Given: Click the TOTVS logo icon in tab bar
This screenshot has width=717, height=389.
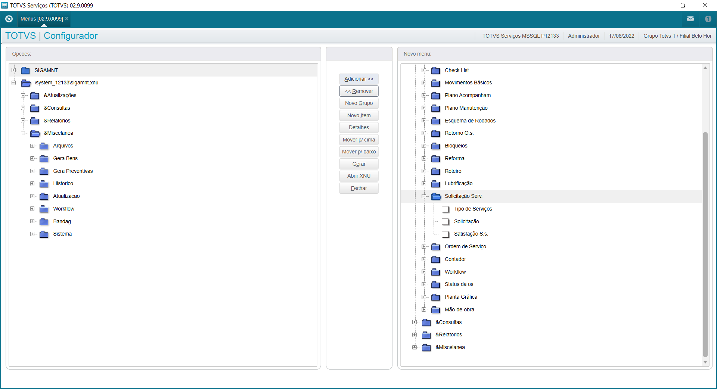Looking at the screenshot, I should [x=9, y=19].
